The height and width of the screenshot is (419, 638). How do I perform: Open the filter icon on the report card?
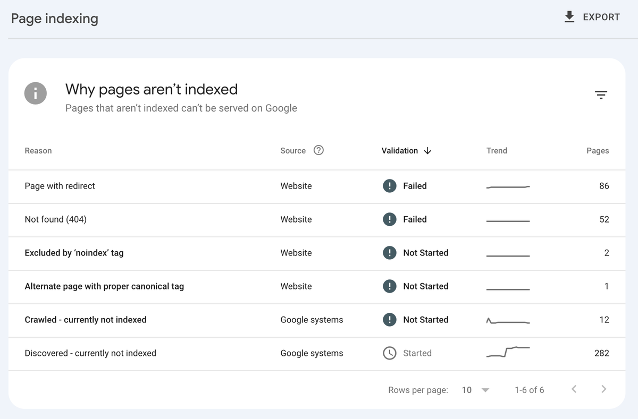601,95
